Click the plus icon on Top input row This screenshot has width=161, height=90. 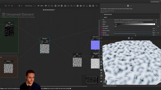coord(156,20)
